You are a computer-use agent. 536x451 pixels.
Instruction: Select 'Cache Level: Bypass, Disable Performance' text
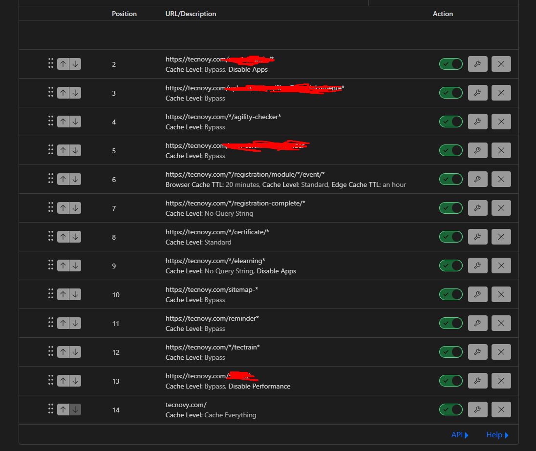[x=228, y=386]
